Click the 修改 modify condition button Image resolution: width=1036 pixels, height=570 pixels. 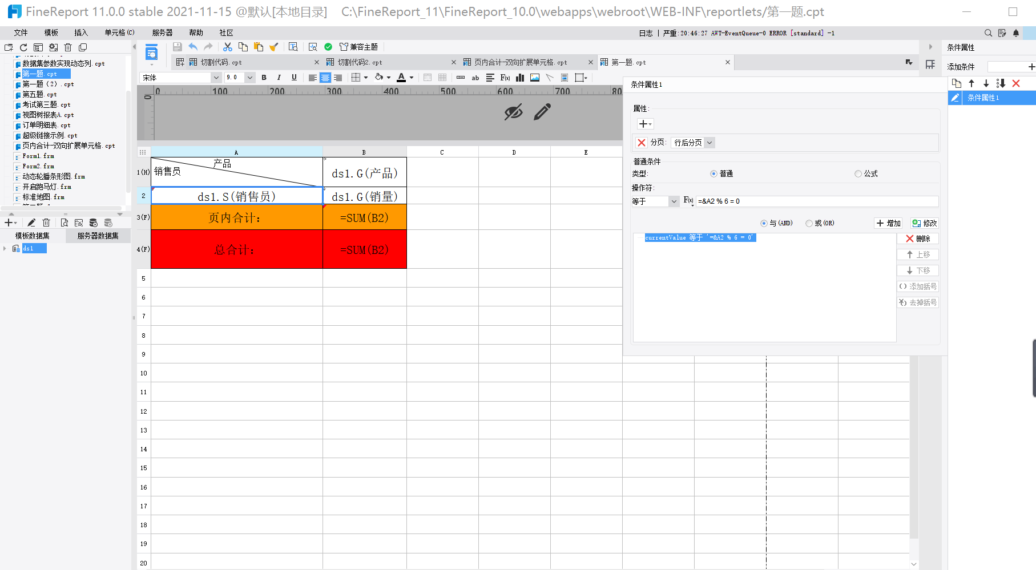[924, 223]
